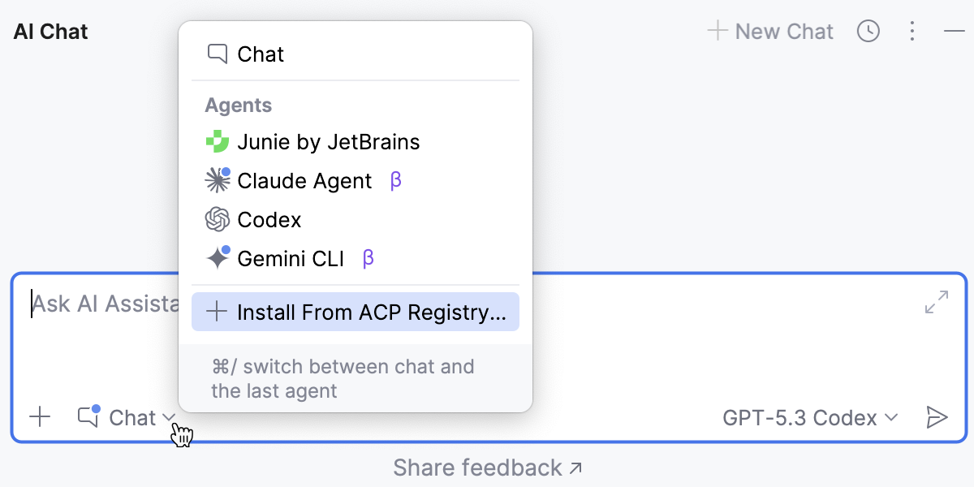Choose Junie by JetBrains agent entry
The width and height of the screenshot is (974, 487).
[329, 141]
